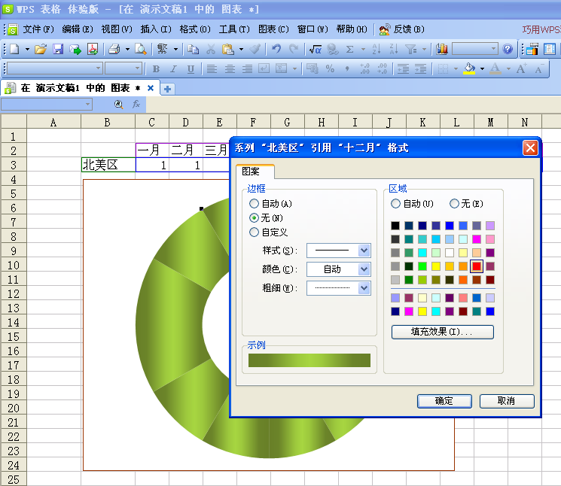Pick the black color swatch
This screenshot has height=486, width=561.
pyautogui.click(x=395, y=226)
